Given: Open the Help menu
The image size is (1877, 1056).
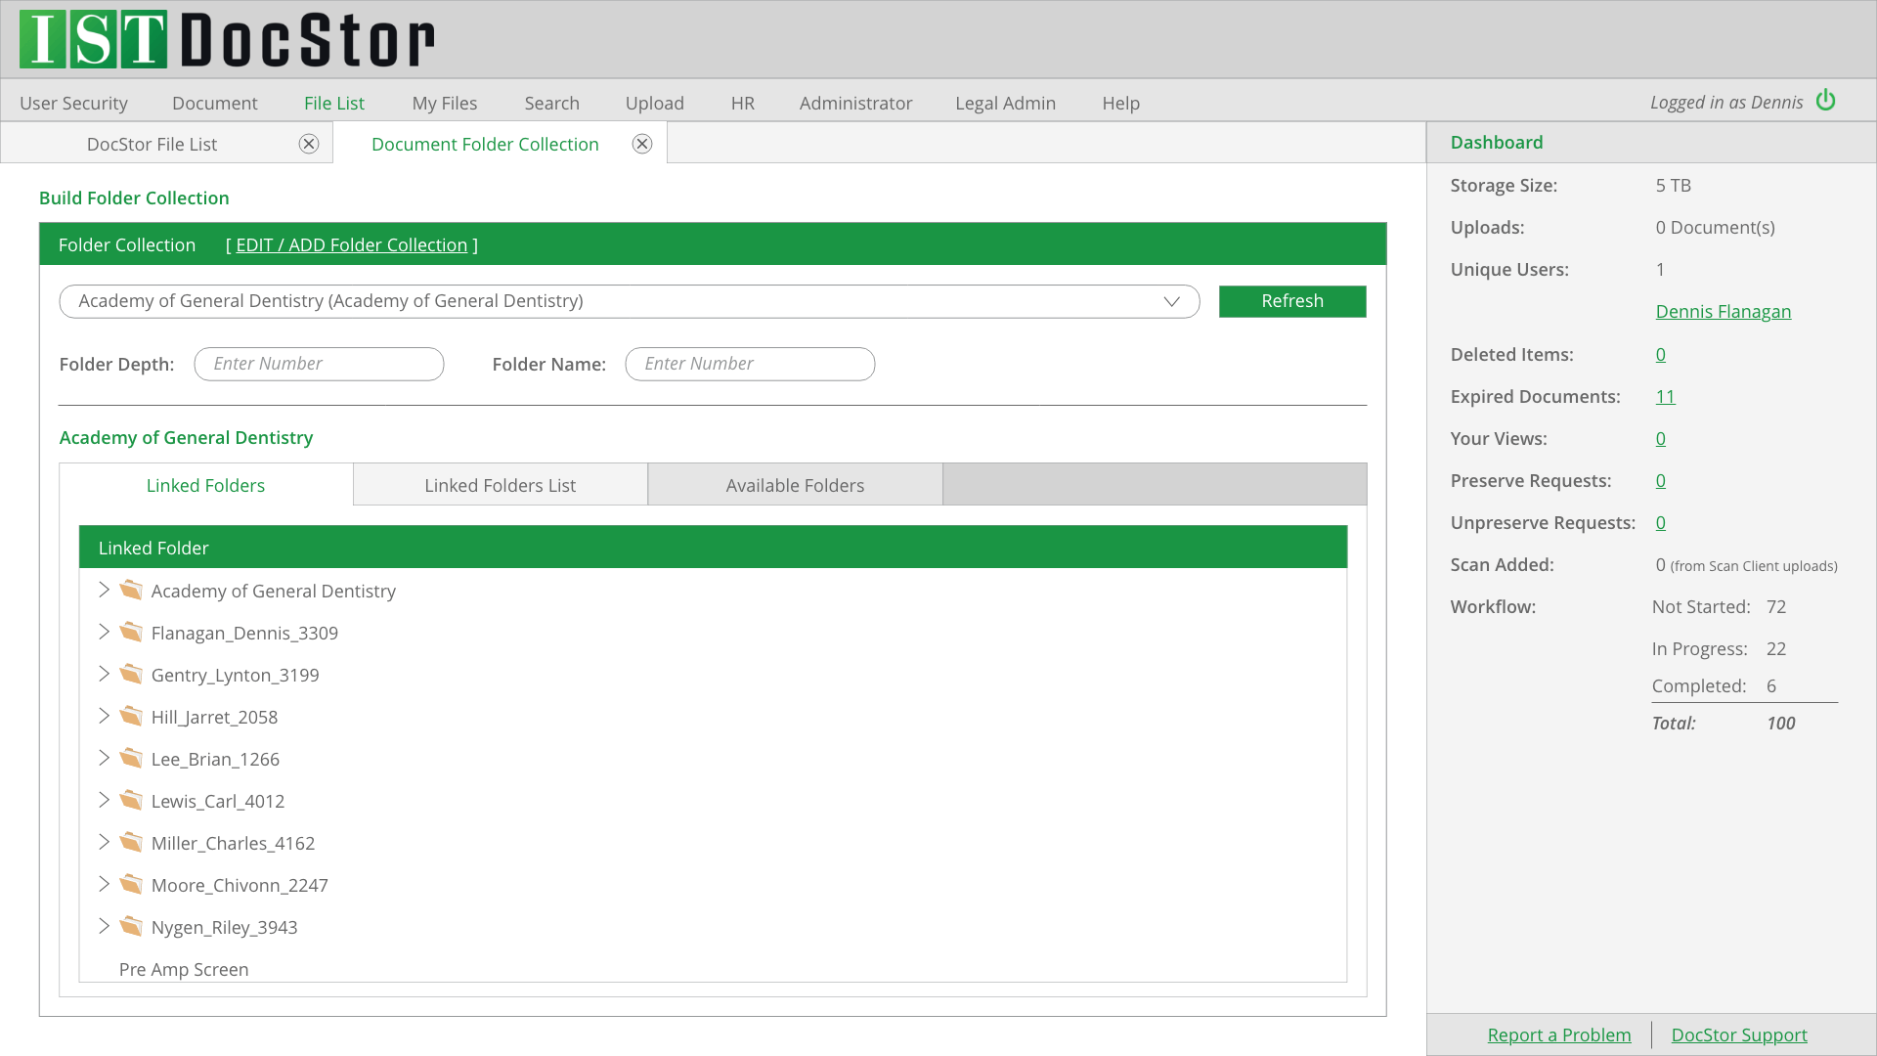Looking at the screenshot, I should [1121, 103].
